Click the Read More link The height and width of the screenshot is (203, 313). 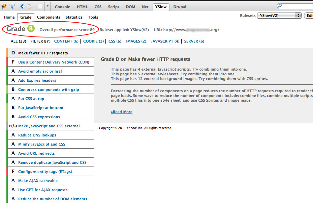[122, 112]
